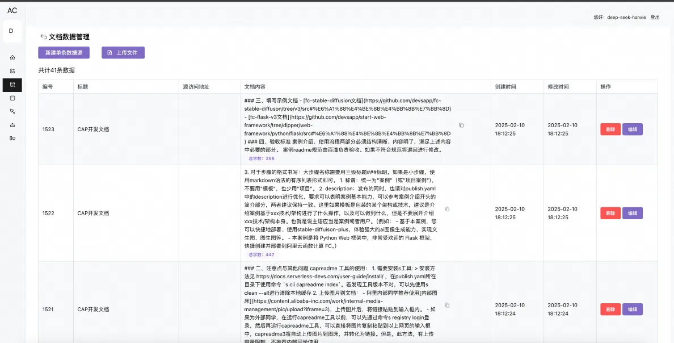This screenshot has height=343, width=674.
Task: Open the home icon in sidebar
Action: (x=12, y=58)
